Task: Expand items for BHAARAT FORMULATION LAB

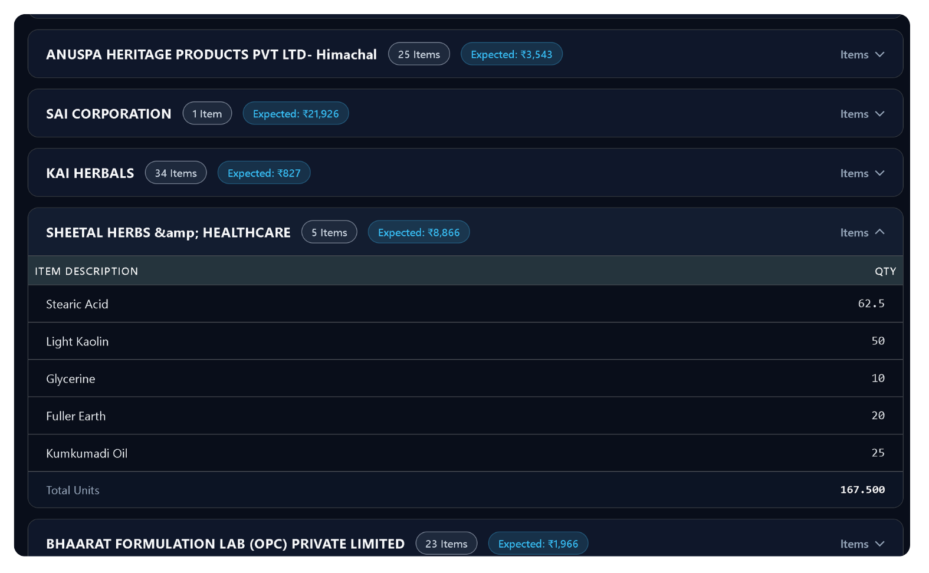Action: point(862,544)
